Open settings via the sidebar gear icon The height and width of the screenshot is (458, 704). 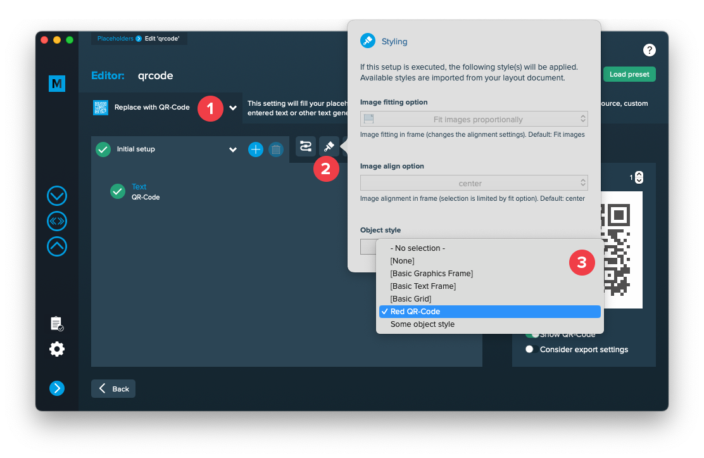[57, 349]
